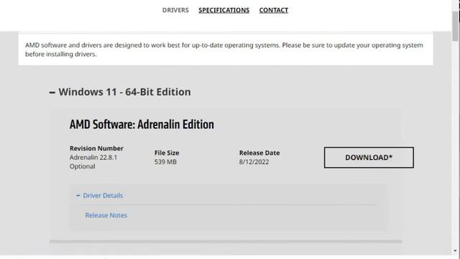Click the operating system update notice text
The image size is (460, 259).
coord(224,50)
